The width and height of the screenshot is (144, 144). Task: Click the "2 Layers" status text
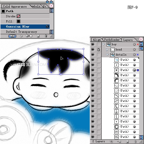pos(98,141)
